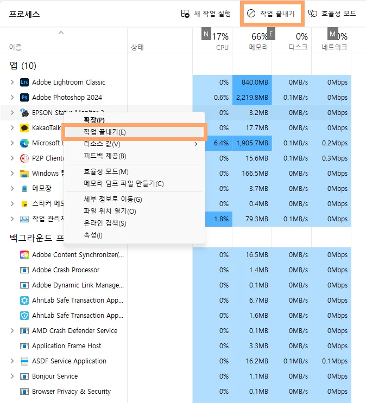The width and height of the screenshot is (366, 403).
Task: Click the 새 작업 실행 button label
Action: click(x=212, y=14)
